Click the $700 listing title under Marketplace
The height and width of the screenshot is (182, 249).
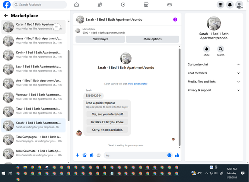[x=104, y=33]
